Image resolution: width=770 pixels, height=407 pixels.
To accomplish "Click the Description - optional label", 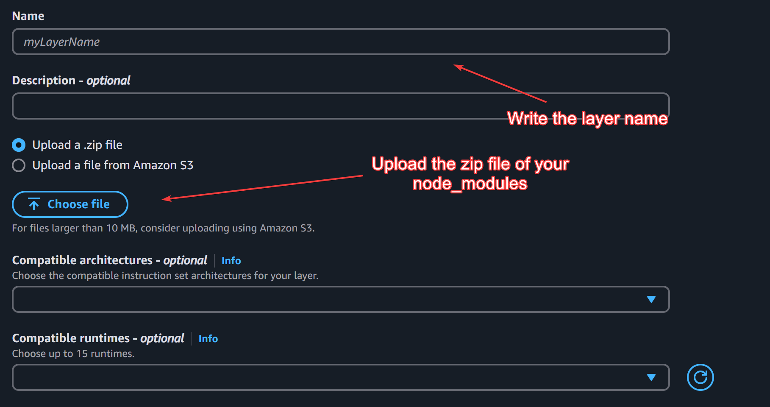I will (71, 81).
